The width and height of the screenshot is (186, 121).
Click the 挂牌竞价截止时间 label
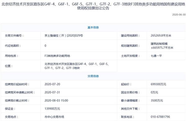(x=17, y=101)
